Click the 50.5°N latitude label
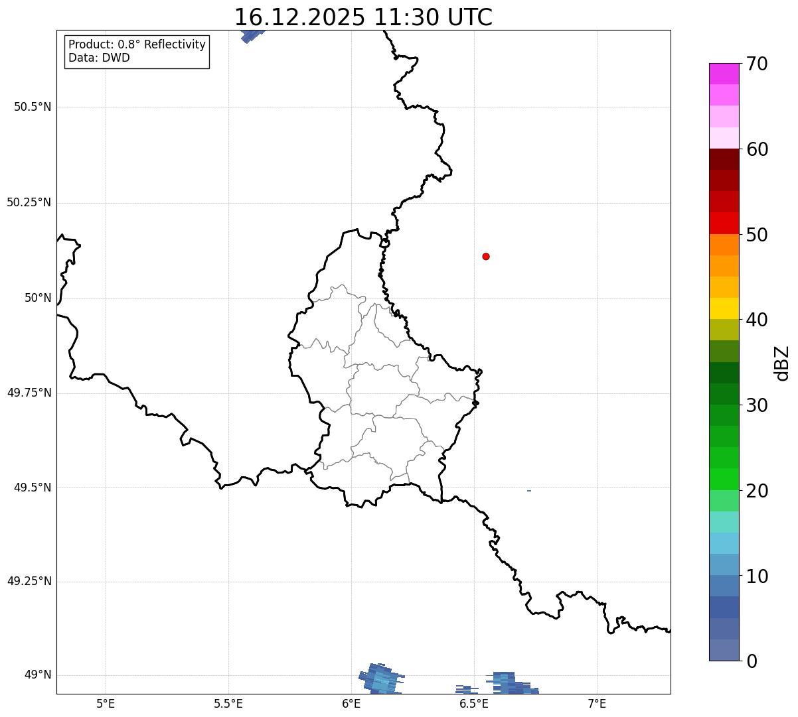This screenshot has height=717, width=798. pos(33,107)
